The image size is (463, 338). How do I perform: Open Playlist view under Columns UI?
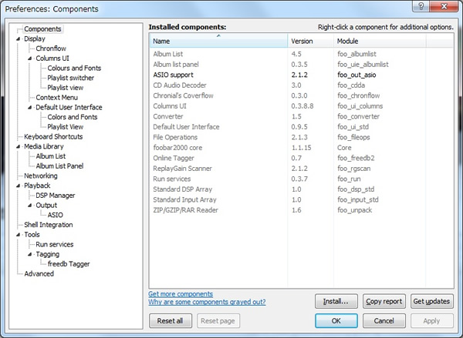[66, 88]
